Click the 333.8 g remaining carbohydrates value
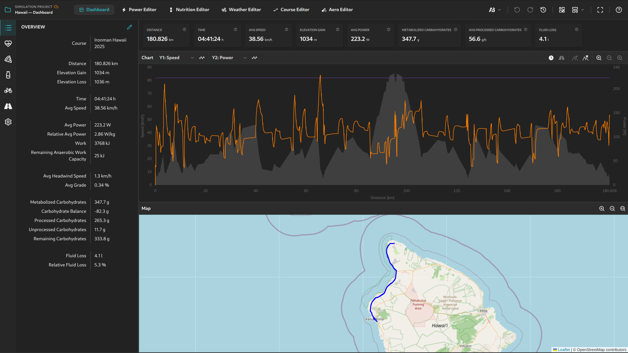Viewport: 628px width, 353px height. [102, 239]
